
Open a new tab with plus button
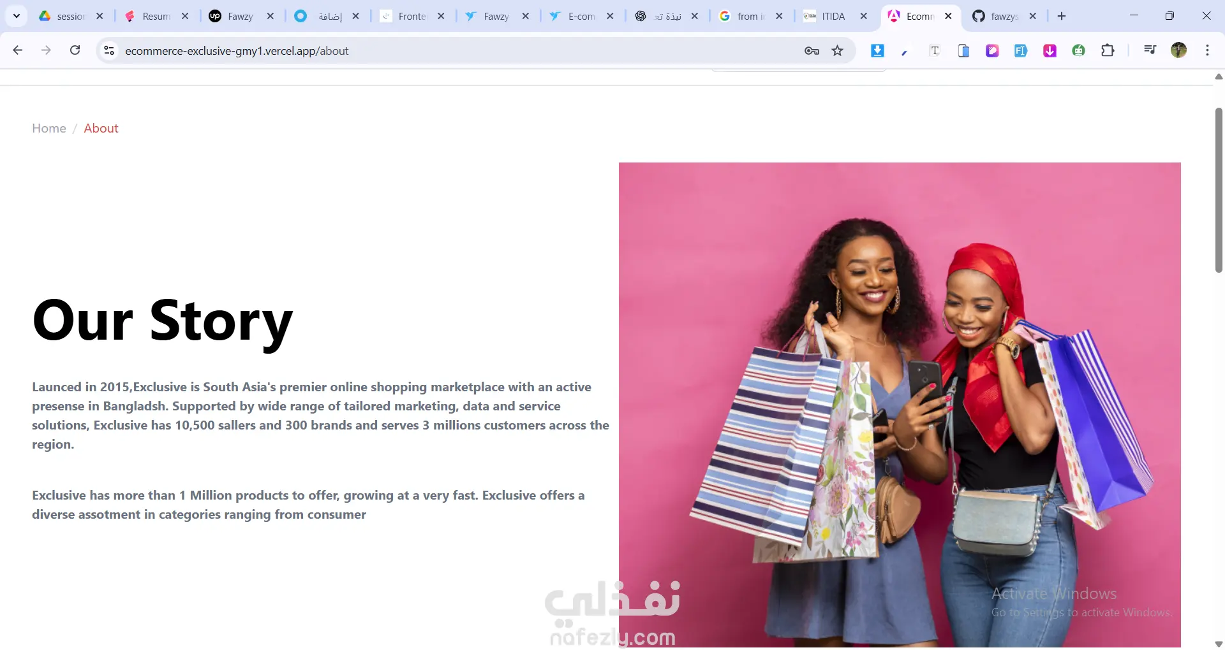(1062, 17)
